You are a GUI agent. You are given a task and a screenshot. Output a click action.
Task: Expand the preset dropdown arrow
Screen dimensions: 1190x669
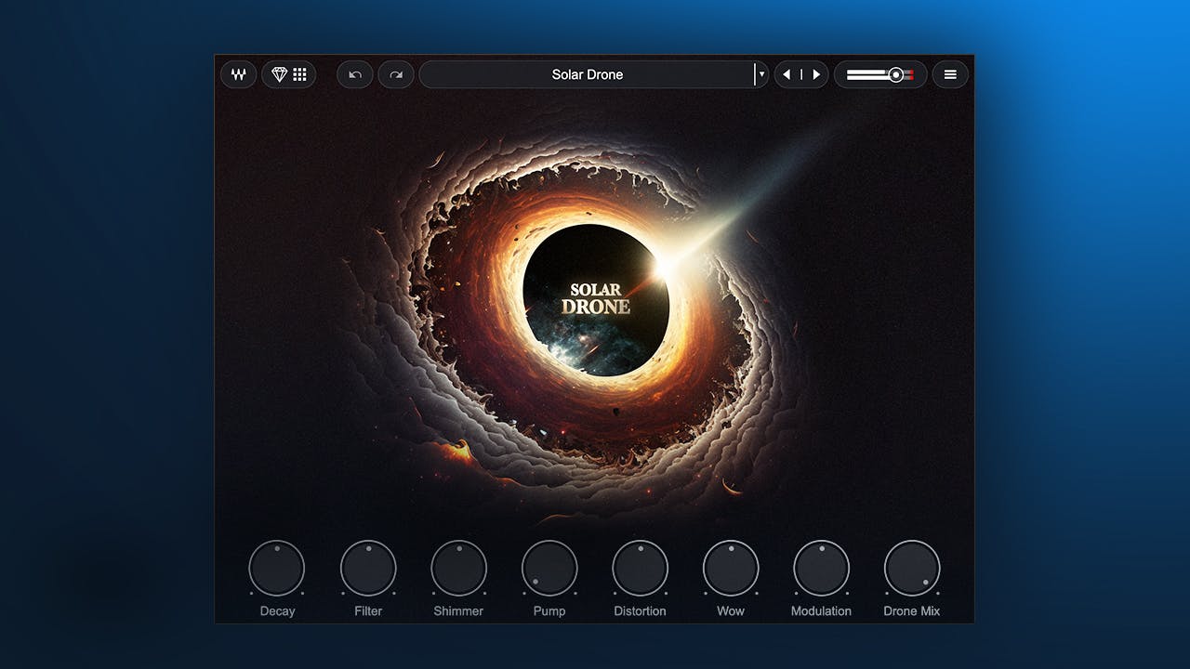point(761,74)
